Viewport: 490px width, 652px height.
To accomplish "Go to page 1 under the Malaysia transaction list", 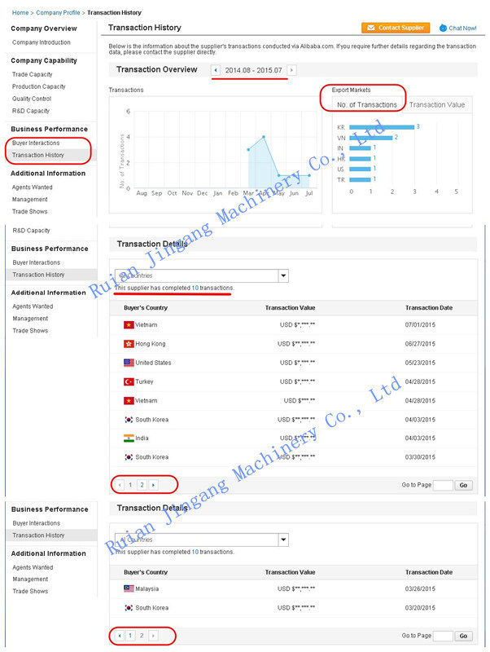I will 130,636.
